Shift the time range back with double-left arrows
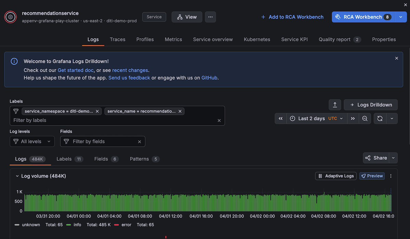 [x=281, y=118]
